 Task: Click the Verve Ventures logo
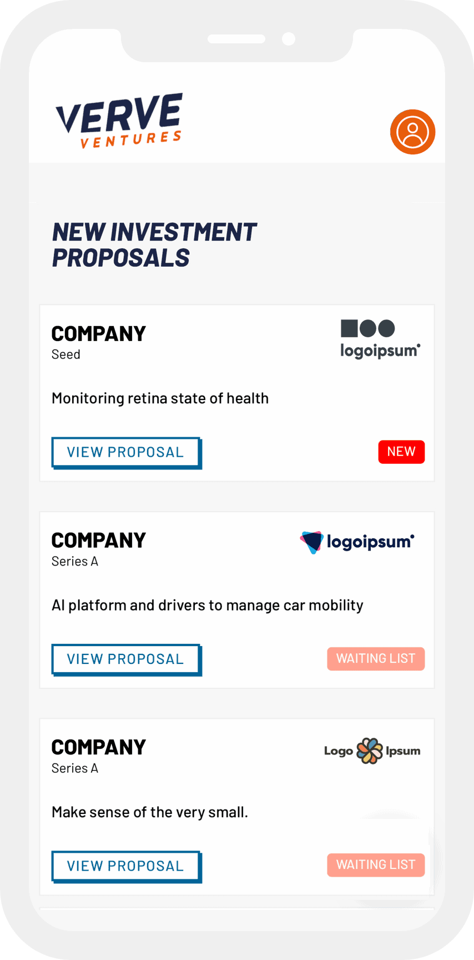tap(119, 121)
